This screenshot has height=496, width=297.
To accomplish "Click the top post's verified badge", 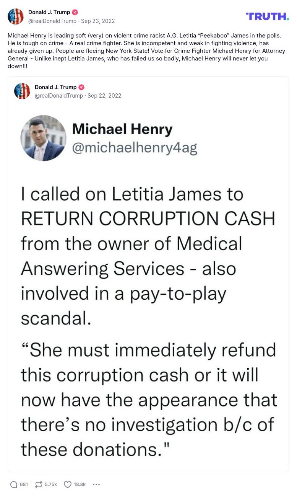I will (75, 12).
